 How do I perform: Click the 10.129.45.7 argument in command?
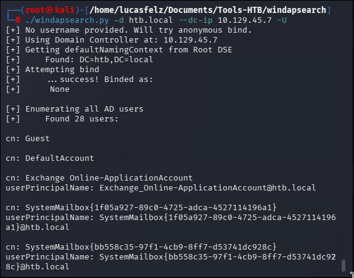click(x=245, y=20)
